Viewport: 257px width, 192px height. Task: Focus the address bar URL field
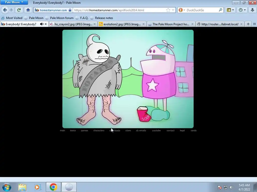pyautogui.click(x=120, y=10)
